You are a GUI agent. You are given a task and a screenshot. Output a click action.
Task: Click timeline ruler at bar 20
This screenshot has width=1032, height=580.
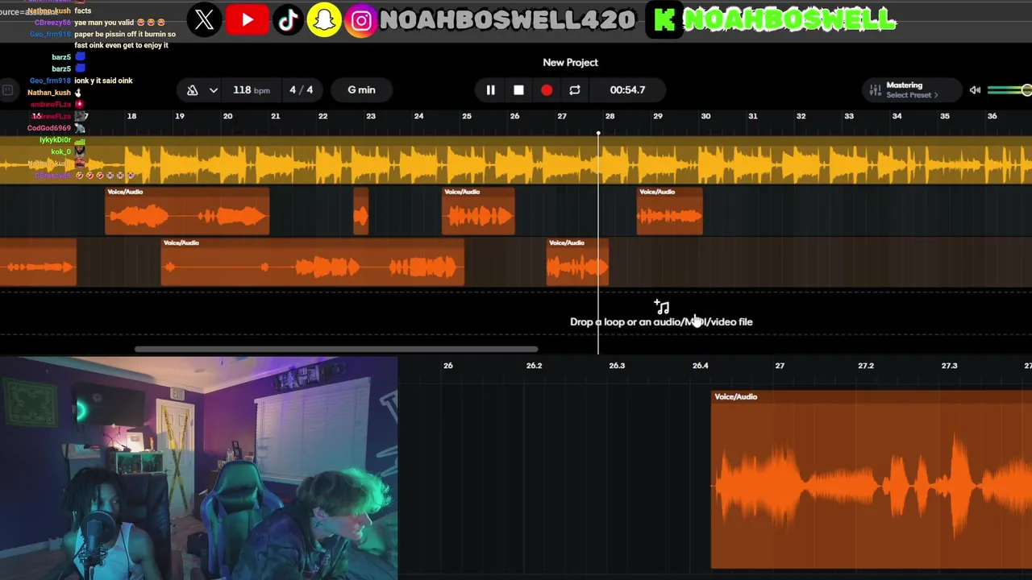point(227,116)
